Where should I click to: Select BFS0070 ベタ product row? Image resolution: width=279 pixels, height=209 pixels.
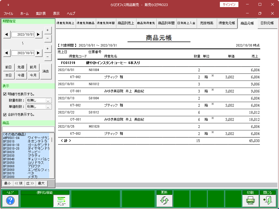click(x=26, y=173)
